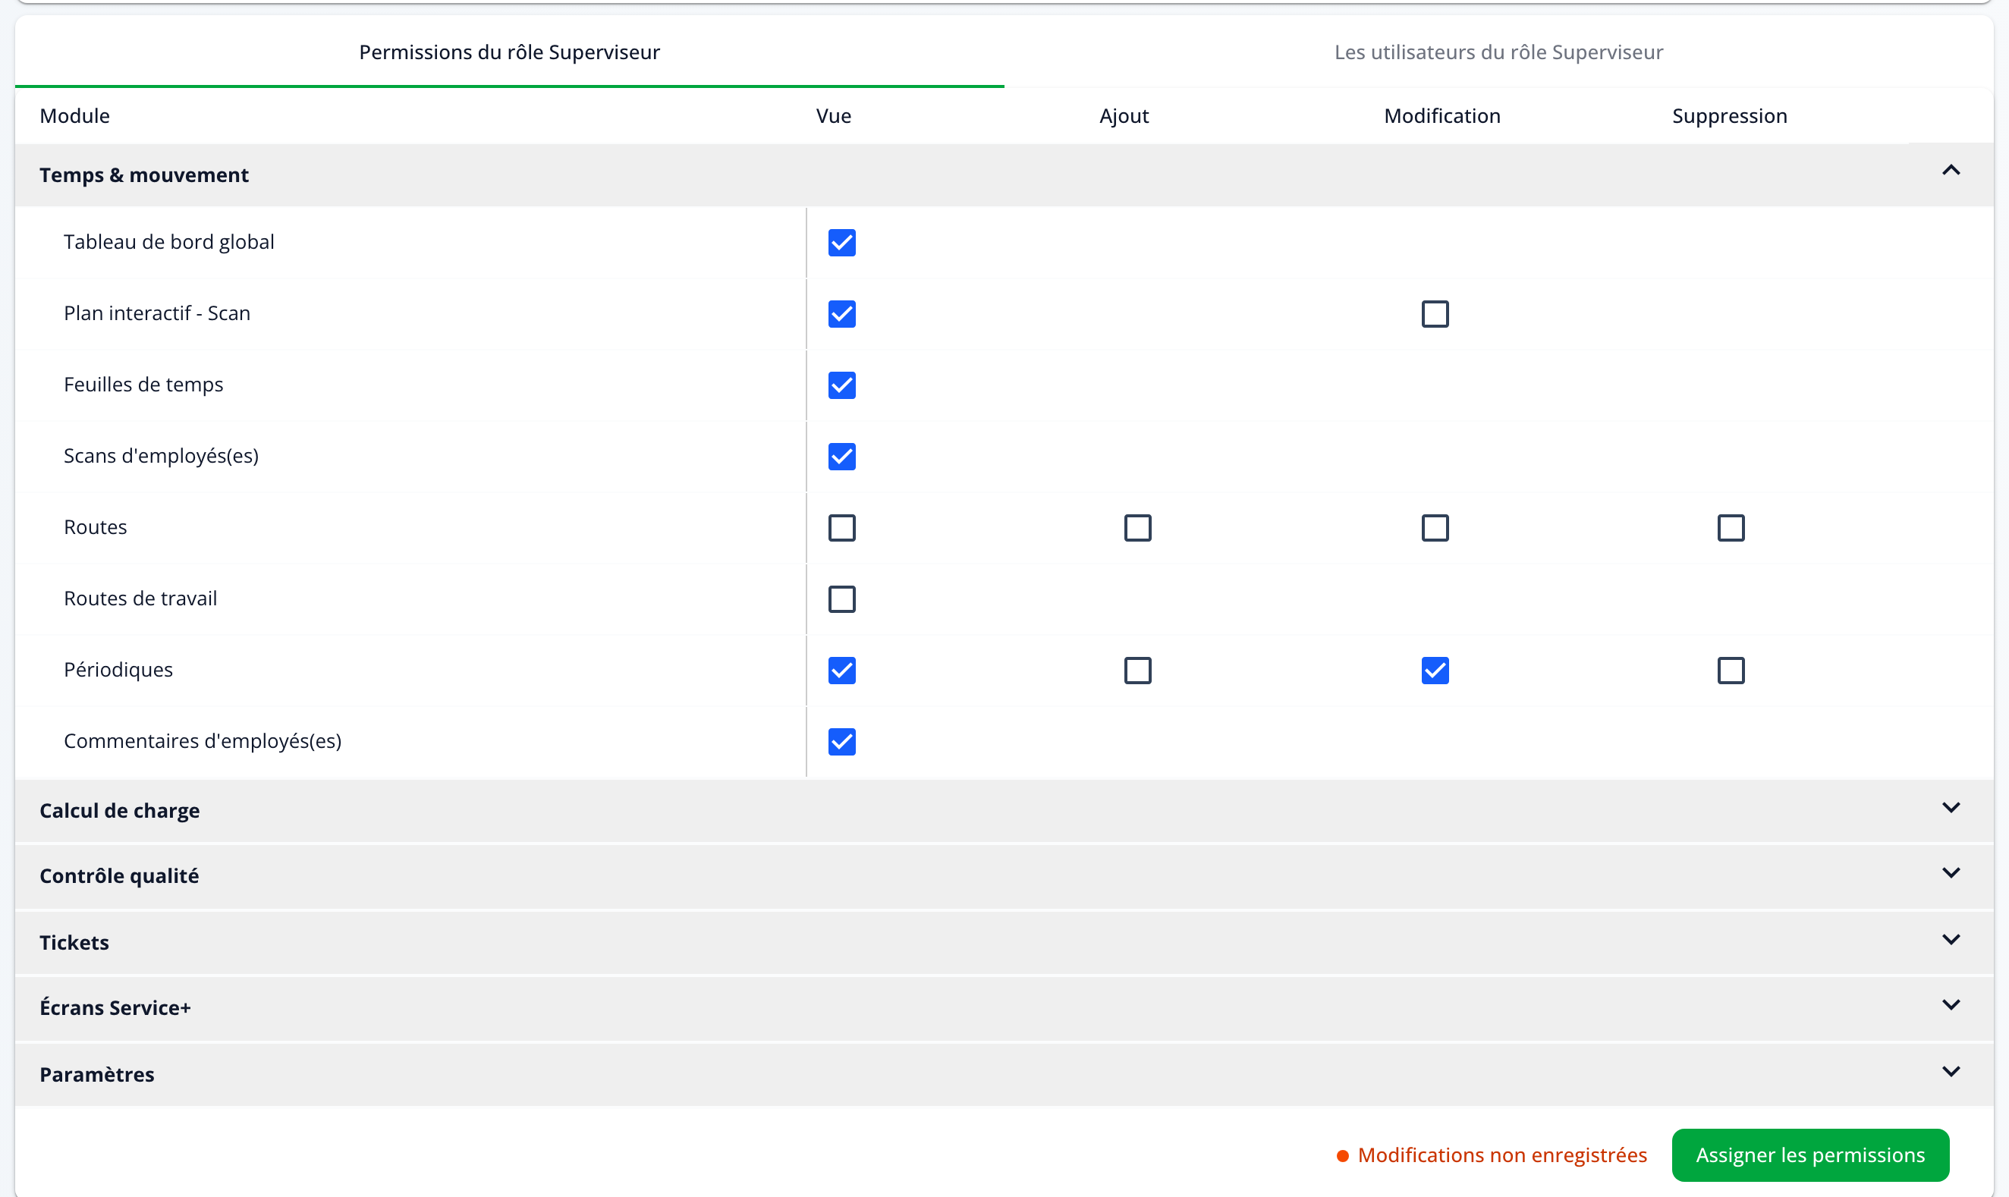The image size is (2009, 1197).
Task: Enable Modification for Routes row
Action: point(1435,528)
